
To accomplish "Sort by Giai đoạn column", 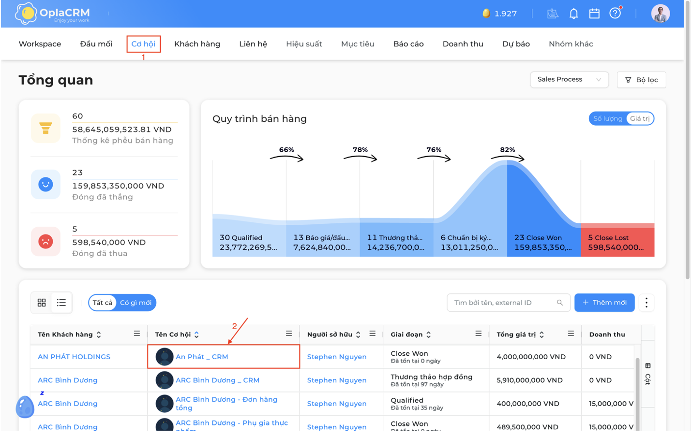I will [x=429, y=334].
